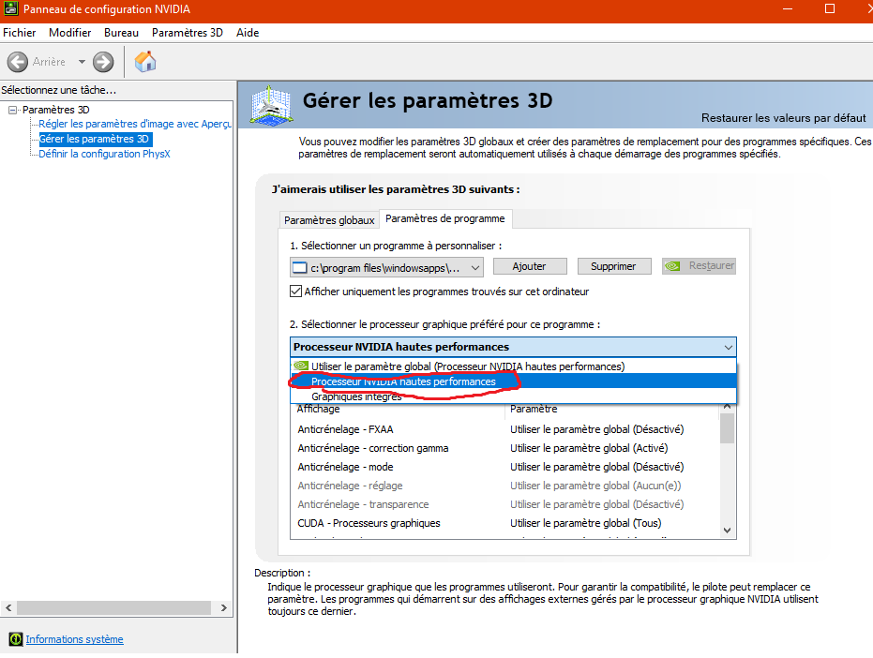The width and height of the screenshot is (873, 658).
Task: Click gamma value Utiliser le paramètre global (Activé)
Action: (x=589, y=448)
